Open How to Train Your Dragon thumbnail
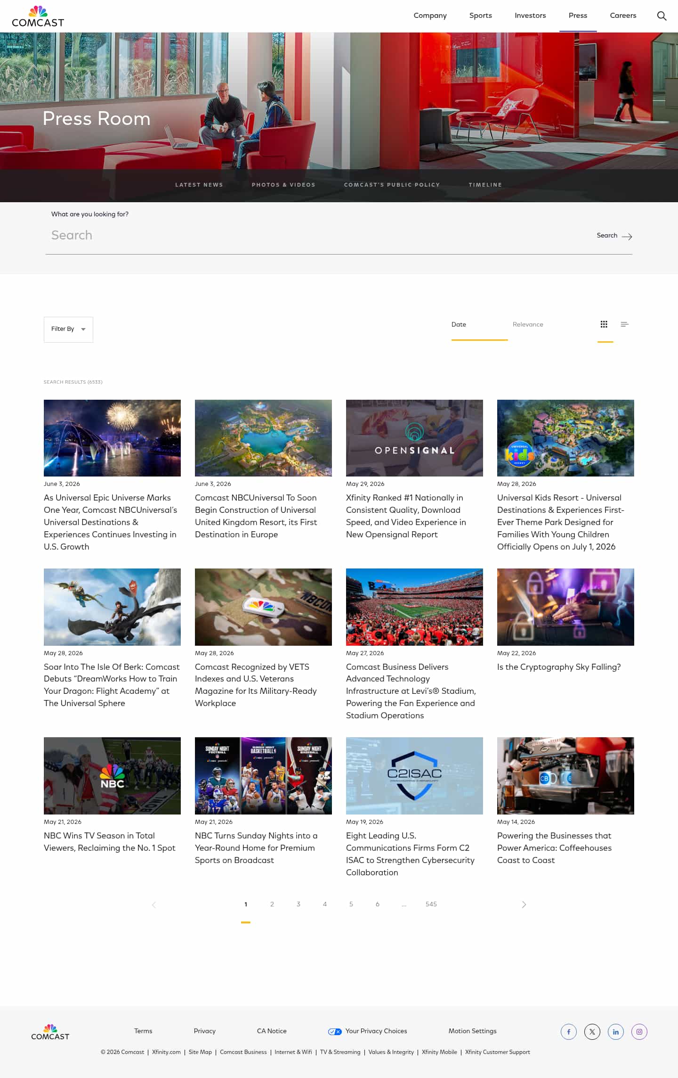 112,607
